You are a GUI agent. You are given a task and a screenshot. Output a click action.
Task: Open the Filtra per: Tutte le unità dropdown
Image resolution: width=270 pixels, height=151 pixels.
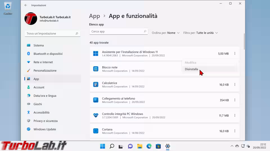201,33
